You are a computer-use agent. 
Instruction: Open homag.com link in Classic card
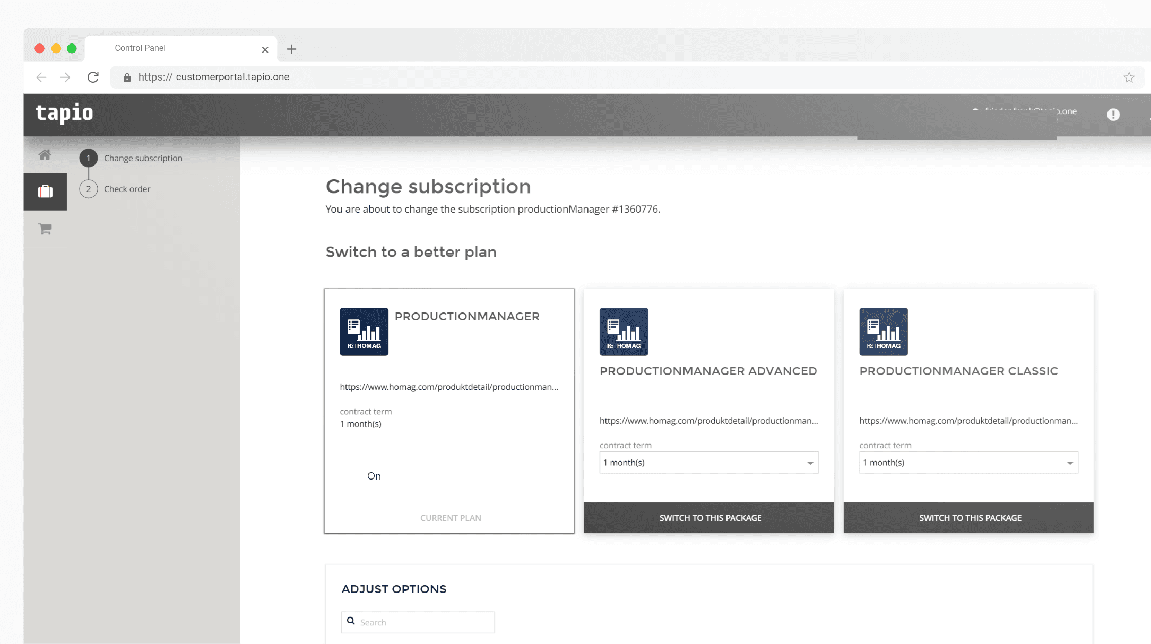tap(968, 421)
